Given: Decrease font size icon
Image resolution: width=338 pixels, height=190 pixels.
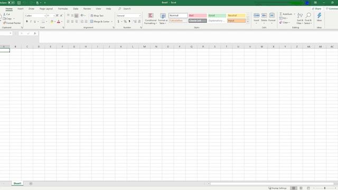Looking at the screenshot, I should 61,15.
